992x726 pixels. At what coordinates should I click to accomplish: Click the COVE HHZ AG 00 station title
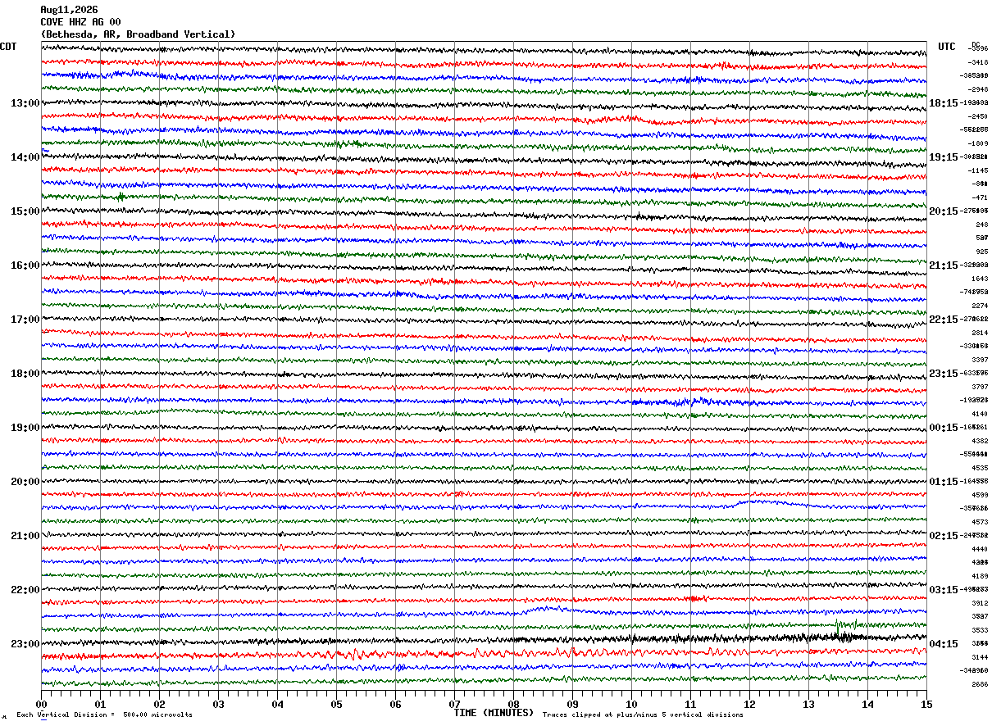[80, 22]
